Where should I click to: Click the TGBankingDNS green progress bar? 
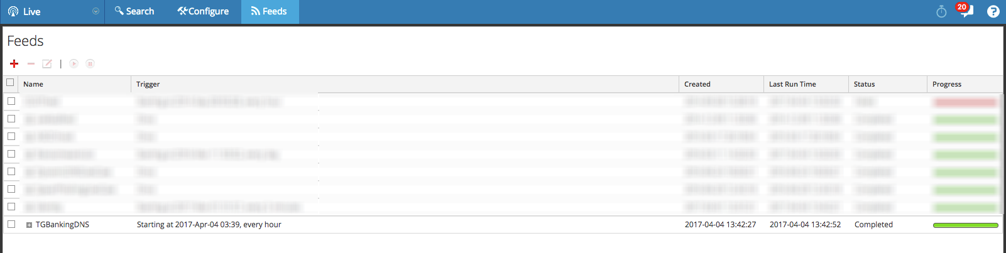click(965, 225)
